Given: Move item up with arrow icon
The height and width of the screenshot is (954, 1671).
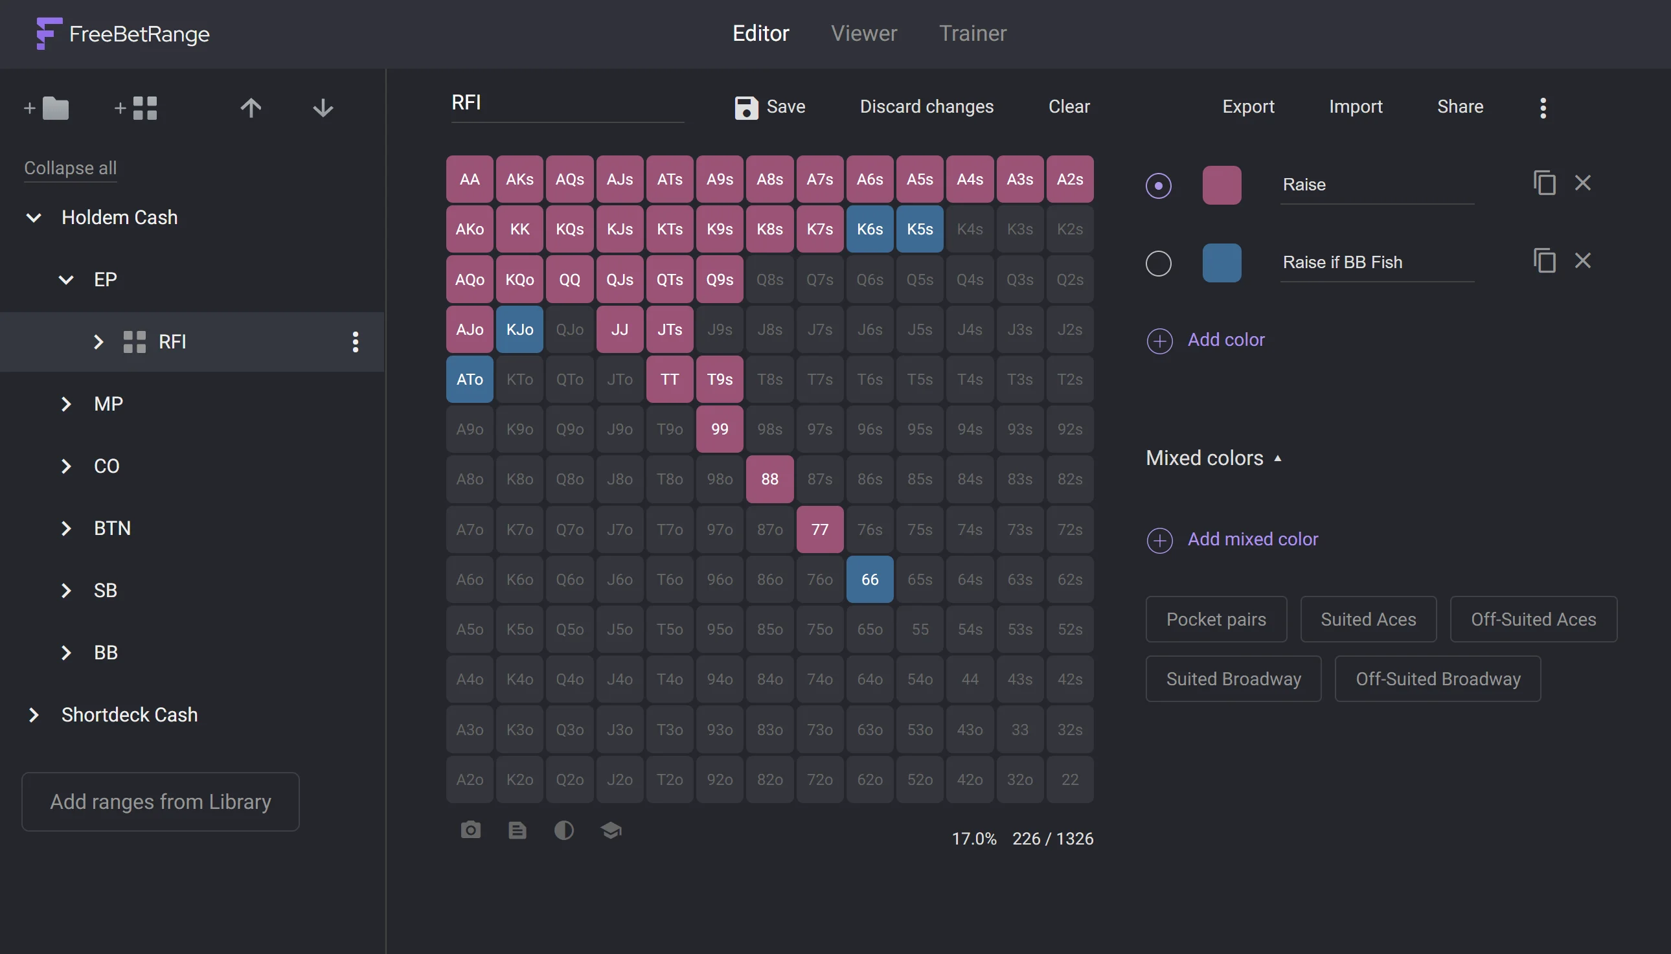Looking at the screenshot, I should (x=251, y=108).
